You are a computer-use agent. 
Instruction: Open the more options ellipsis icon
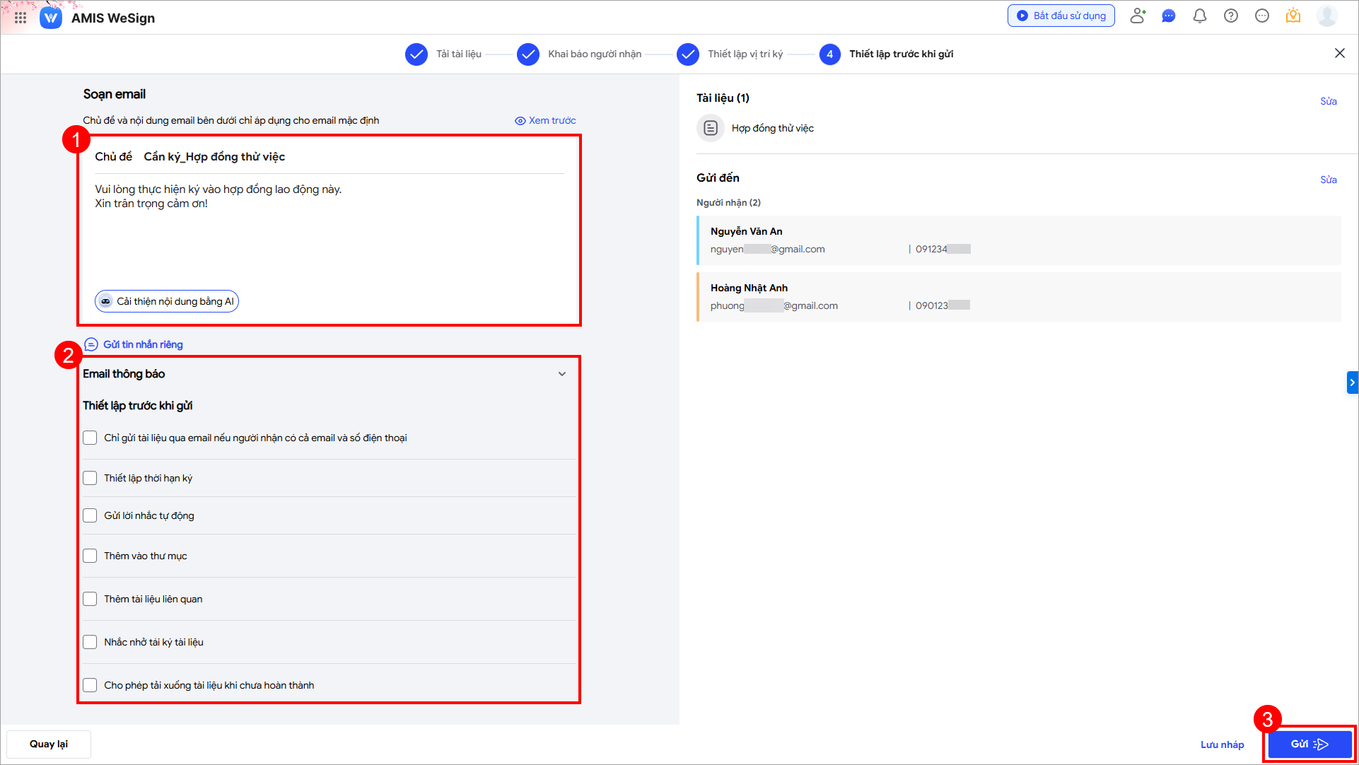pos(1261,16)
